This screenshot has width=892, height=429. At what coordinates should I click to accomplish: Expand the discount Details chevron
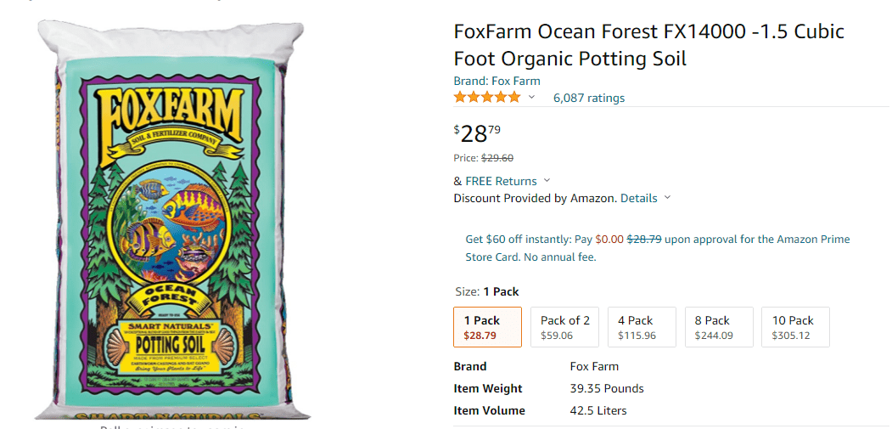[667, 198]
